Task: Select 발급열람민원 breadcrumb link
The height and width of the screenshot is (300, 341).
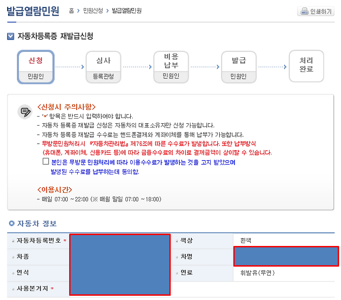Action: [x=126, y=10]
